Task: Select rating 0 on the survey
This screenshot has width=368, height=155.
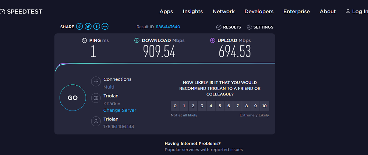Action: [175, 106]
